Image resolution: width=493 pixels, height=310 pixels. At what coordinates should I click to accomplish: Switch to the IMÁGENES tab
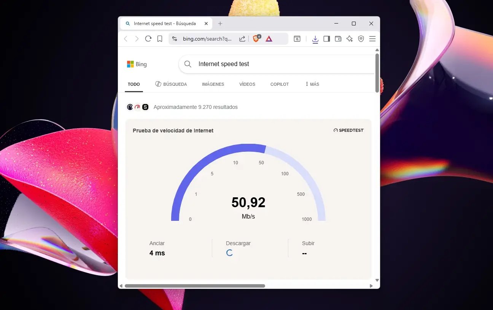pos(213,84)
